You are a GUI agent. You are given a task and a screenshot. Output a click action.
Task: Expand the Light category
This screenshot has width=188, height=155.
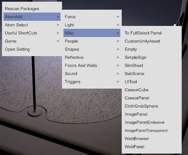tap(92, 25)
